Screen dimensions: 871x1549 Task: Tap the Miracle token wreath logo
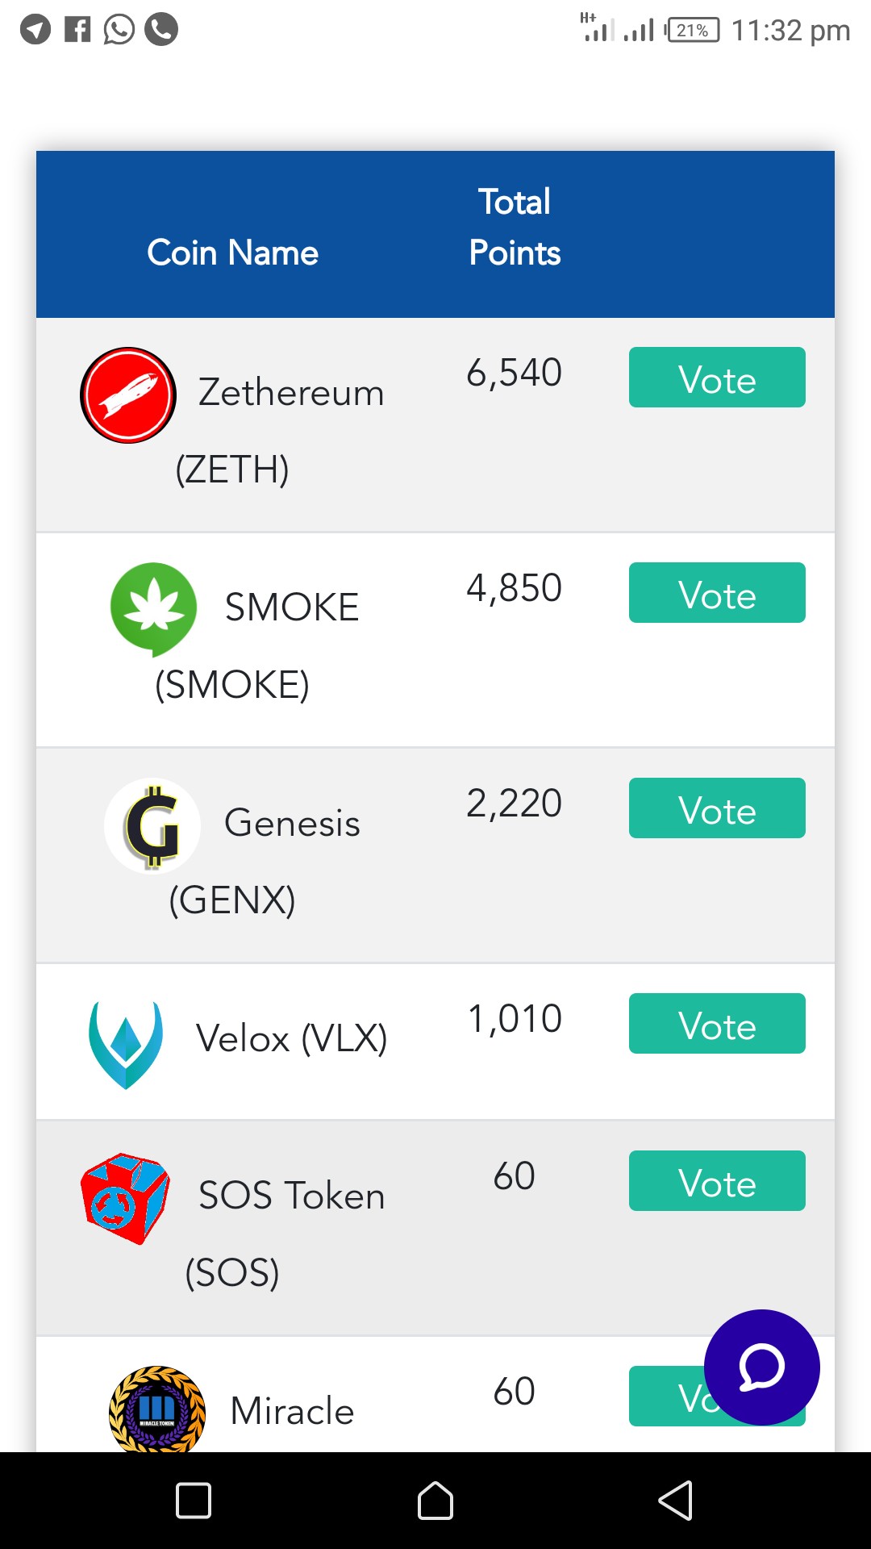157,1409
